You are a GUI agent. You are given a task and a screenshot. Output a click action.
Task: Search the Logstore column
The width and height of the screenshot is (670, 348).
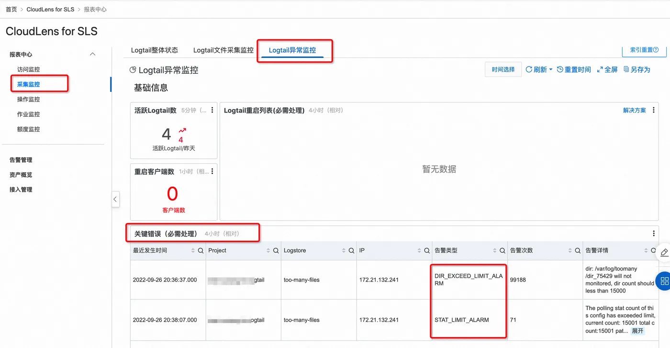coord(351,250)
